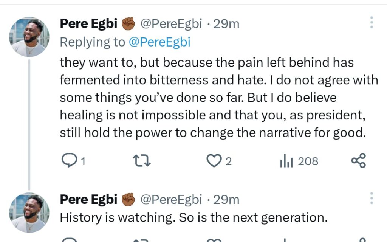Open Pere Egbi's name on the first tweet
Screen dimensions: 387x242
tap(88, 24)
